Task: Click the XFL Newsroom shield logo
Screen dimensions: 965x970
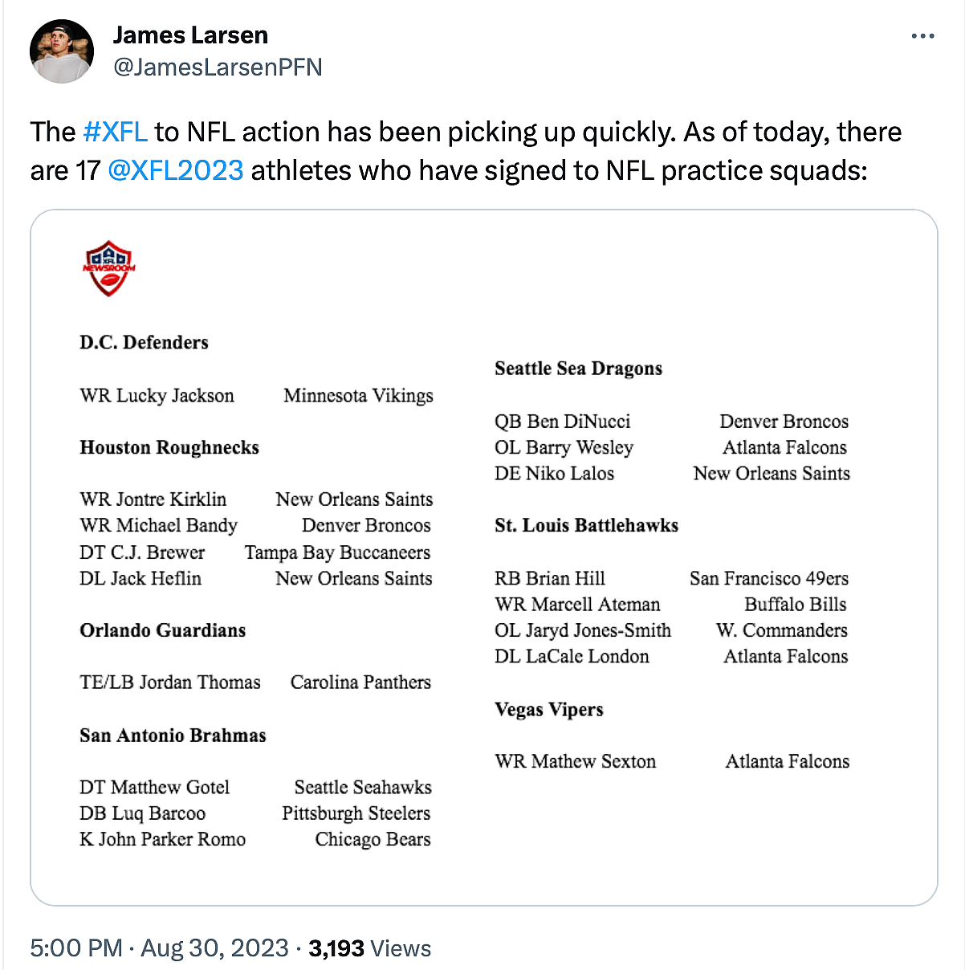Action: 109,268
